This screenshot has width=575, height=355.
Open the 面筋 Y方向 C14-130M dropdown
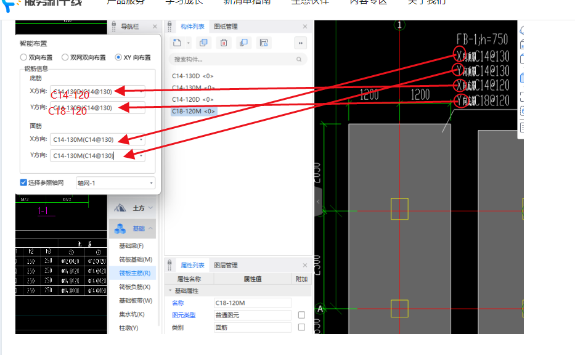coord(141,156)
